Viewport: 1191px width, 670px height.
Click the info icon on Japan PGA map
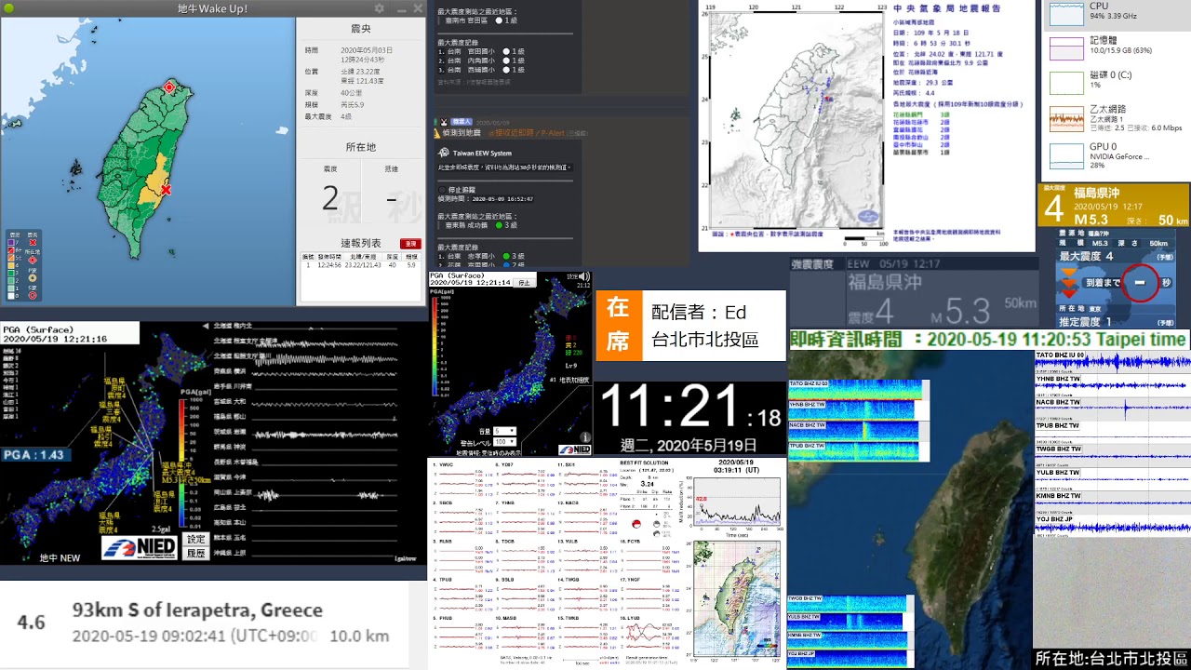pyautogui.click(x=585, y=436)
